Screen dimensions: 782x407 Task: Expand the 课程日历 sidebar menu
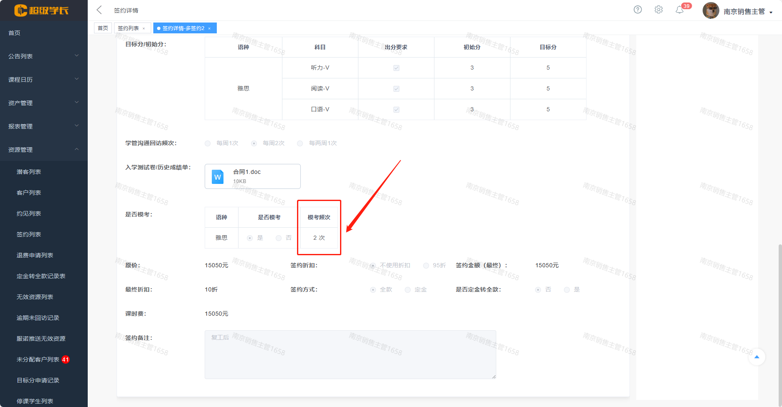43,80
